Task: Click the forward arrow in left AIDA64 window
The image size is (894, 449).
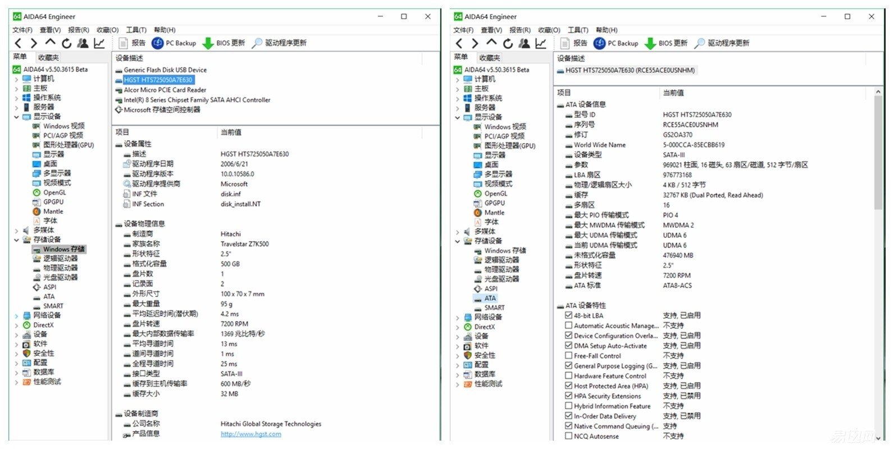Action: pos(34,43)
